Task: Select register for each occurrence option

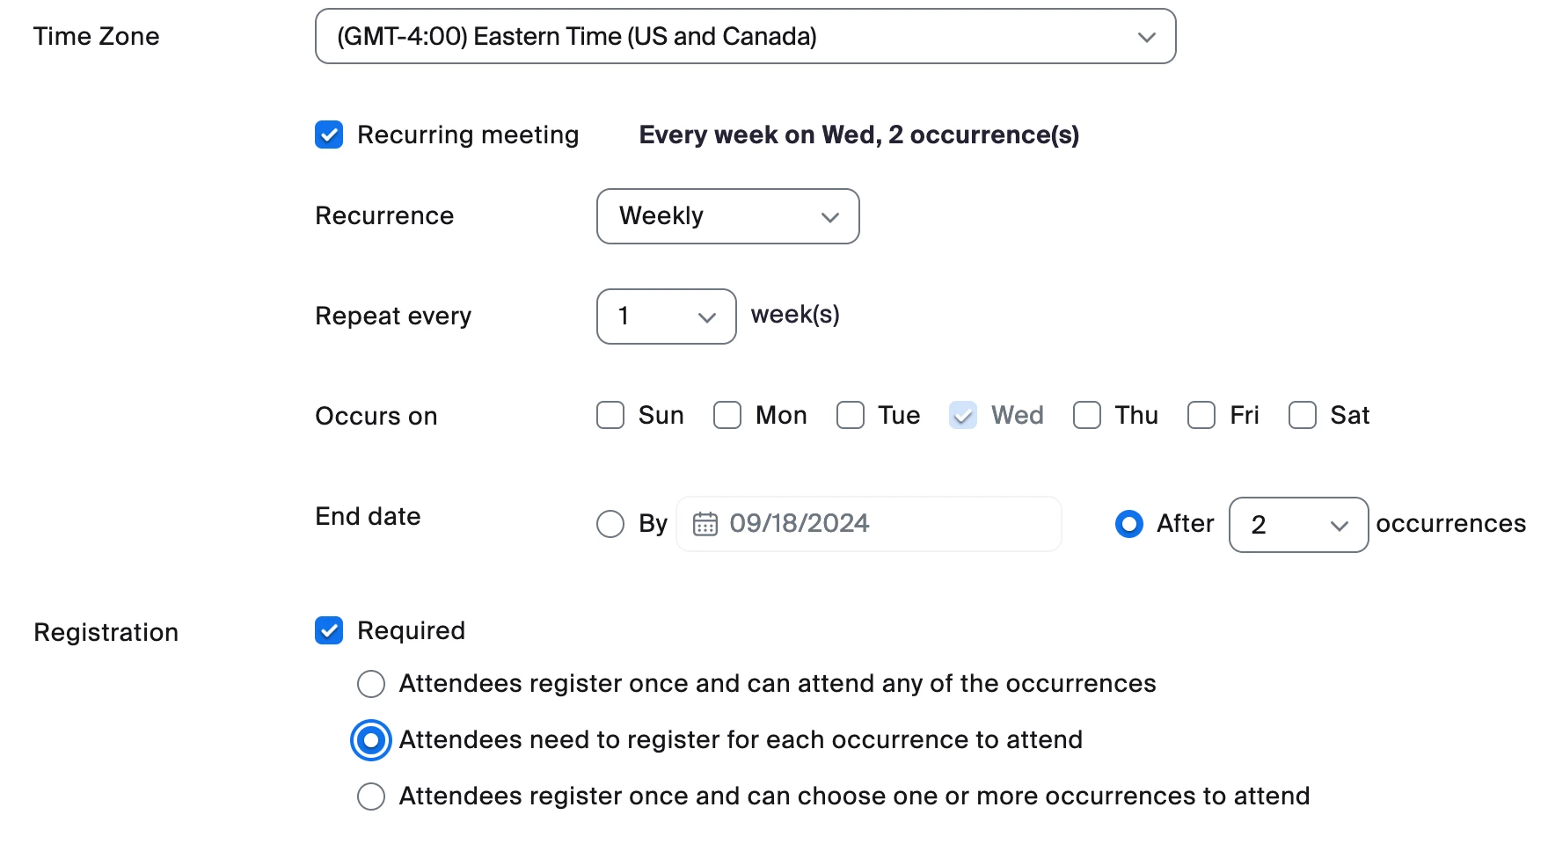Action: 371,740
